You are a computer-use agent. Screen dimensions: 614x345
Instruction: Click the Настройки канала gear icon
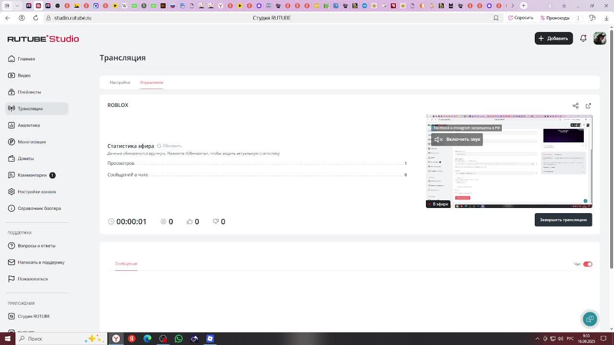tap(12, 192)
